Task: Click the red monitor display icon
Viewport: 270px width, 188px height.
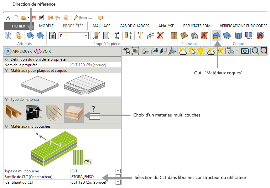Action: click(100, 18)
